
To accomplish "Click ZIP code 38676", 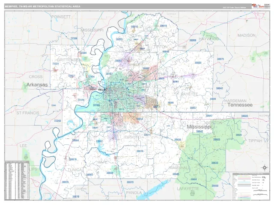I will (x=73, y=159).
